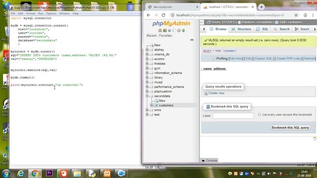Open the Recent tables list

point(152,36)
